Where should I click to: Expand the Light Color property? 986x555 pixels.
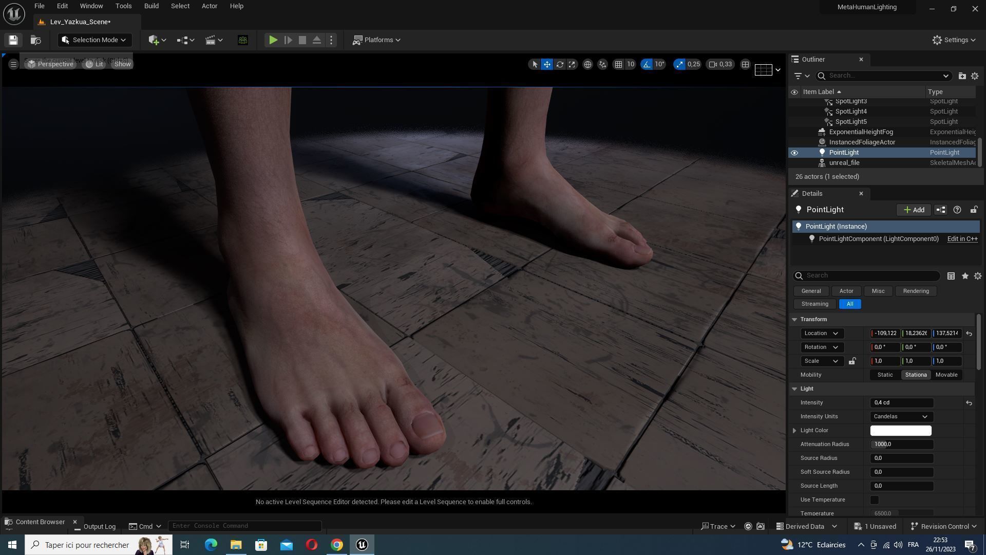[794, 431]
